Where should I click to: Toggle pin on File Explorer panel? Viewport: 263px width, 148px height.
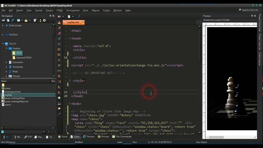tap(50, 16)
